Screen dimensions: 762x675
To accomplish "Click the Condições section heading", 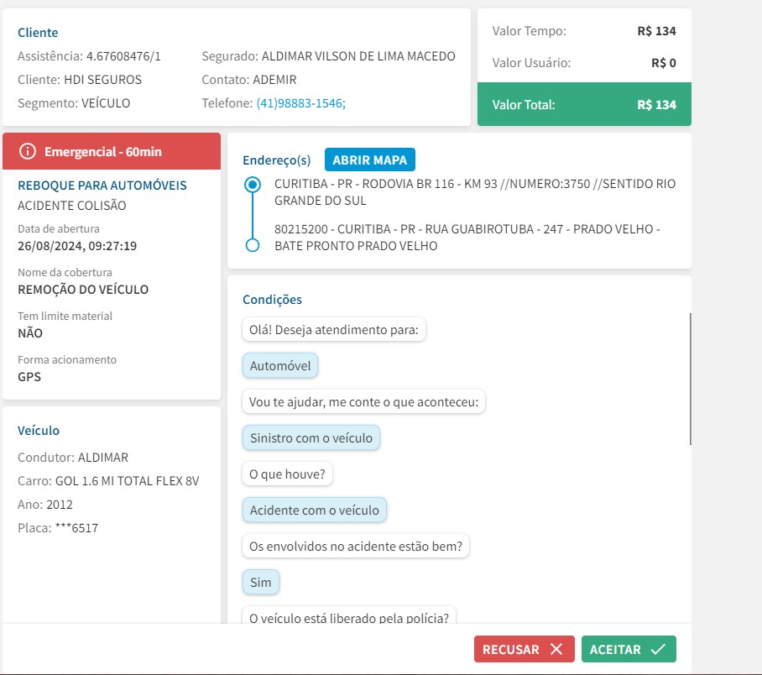I will click(x=272, y=300).
